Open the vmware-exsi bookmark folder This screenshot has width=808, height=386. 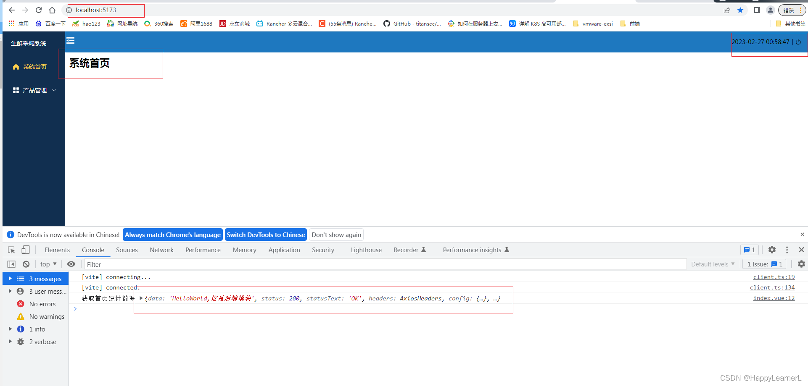pyautogui.click(x=593, y=23)
